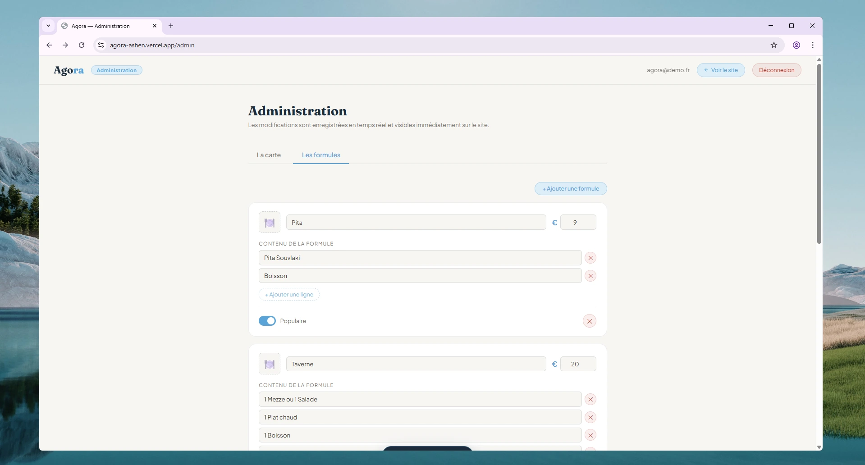Click Déconnexion to log out
Image resolution: width=865 pixels, height=465 pixels.
pos(776,70)
